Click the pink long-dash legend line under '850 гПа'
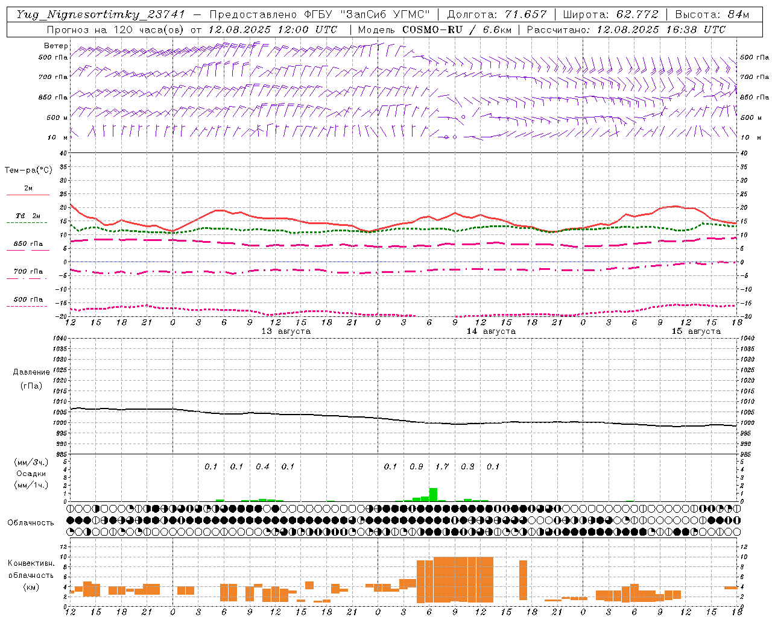 coord(28,251)
